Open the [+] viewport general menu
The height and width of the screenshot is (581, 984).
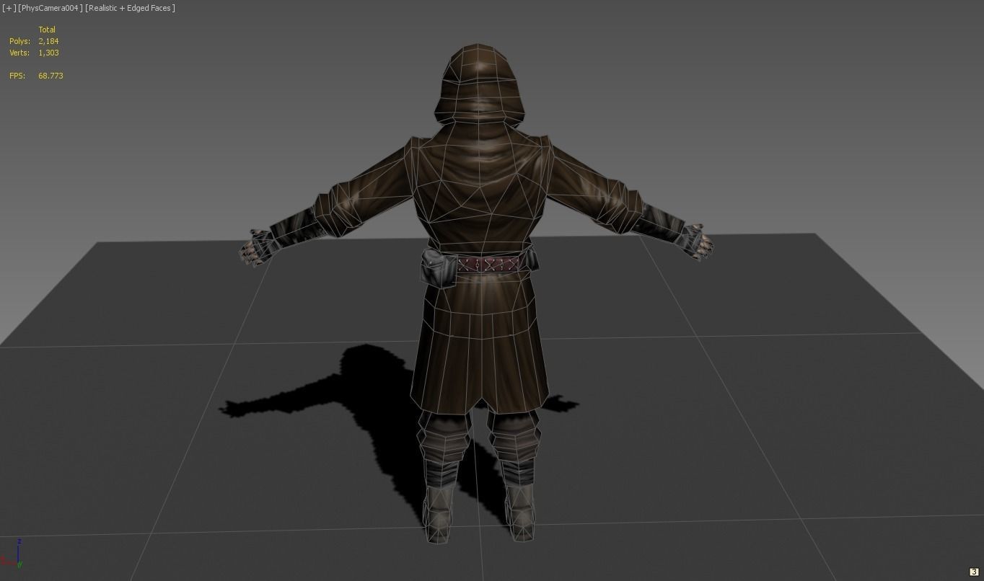pos(9,8)
